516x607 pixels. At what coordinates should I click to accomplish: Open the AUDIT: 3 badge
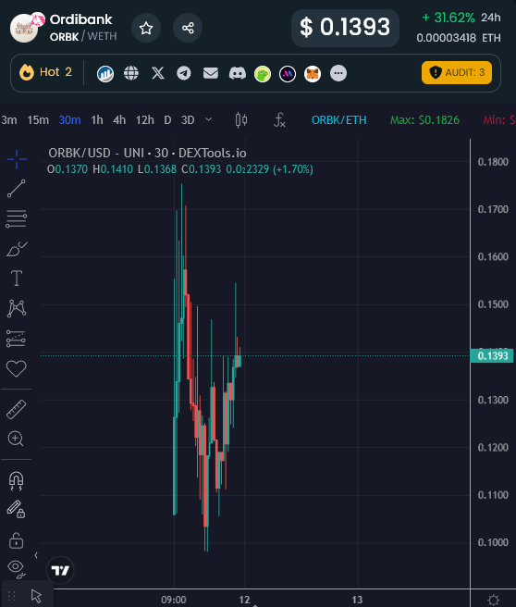(457, 72)
